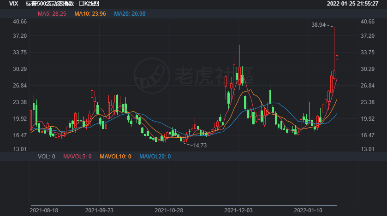The image size is (387, 216).
Task: Click the 标普500波动率指数 - 日K线图 title
Action: click(x=62, y=4)
